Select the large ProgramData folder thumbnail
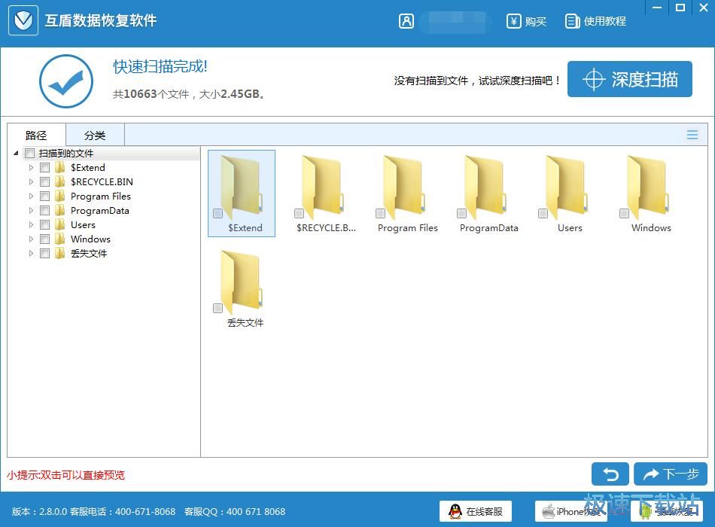 pos(485,188)
